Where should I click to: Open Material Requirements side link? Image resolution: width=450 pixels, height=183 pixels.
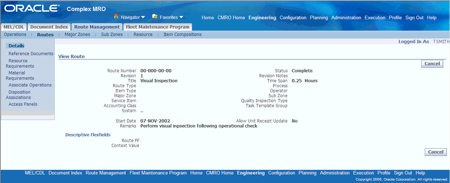click(20, 75)
